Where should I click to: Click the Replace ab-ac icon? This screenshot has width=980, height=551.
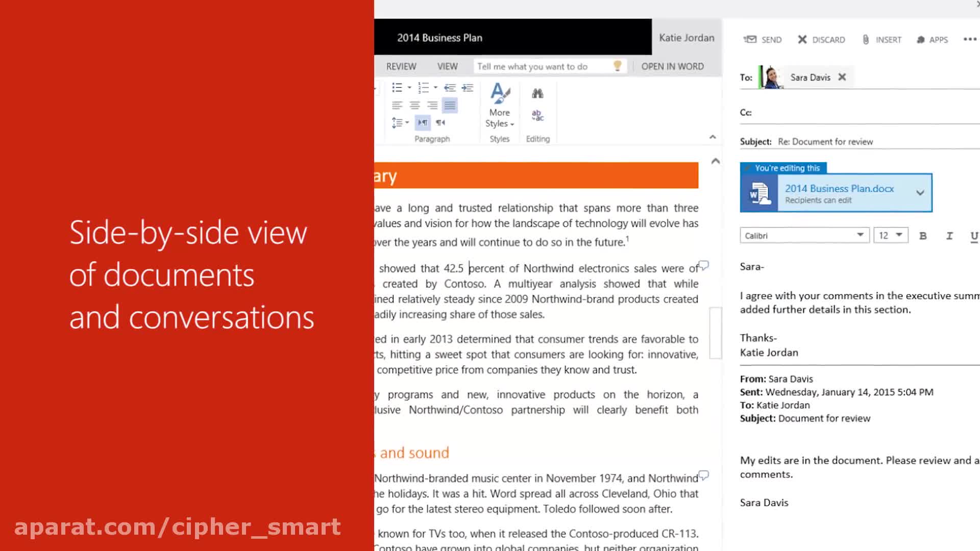537,115
